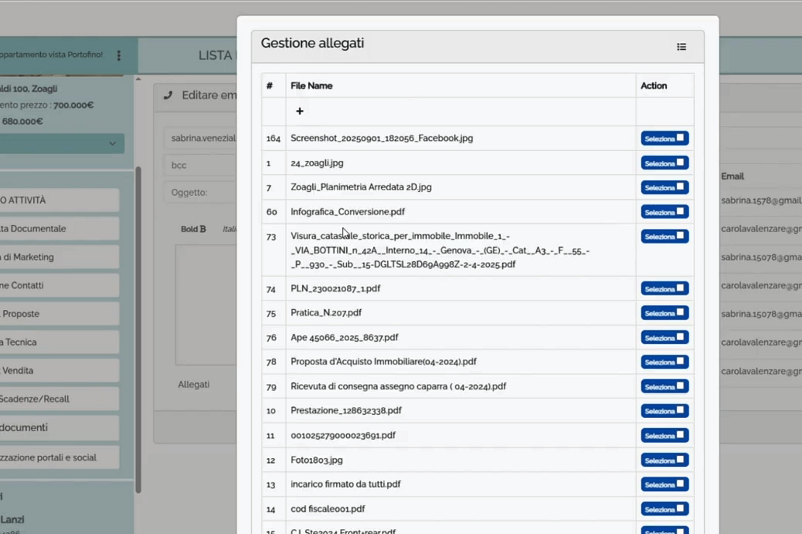Click file name PLN_230021087_1.pdf

coord(335,288)
